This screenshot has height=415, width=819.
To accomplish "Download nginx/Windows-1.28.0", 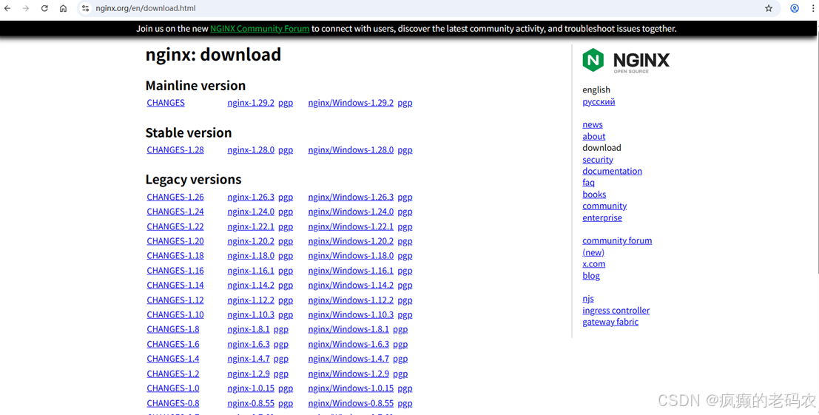I will (x=351, y=150).
